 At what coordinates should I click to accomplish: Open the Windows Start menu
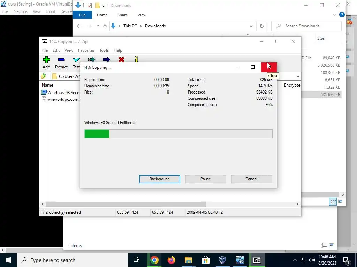[x=8, y=260]
